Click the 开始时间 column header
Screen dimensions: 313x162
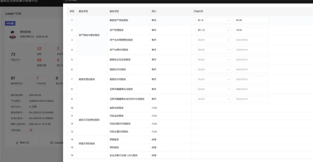pyautogui.click(x=198, y=11)
